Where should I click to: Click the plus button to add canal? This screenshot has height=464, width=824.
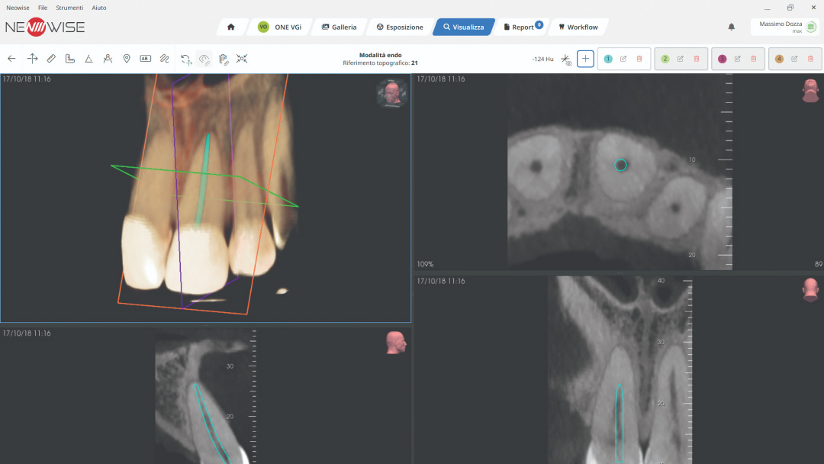coord(585,59)
